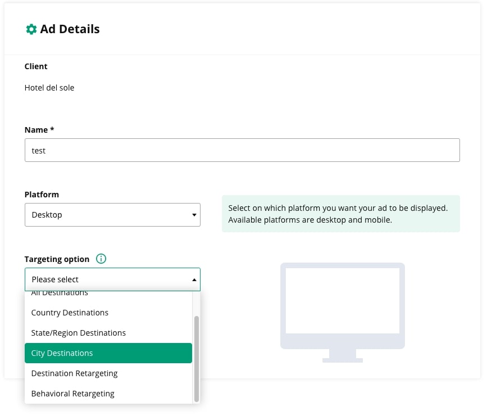Click the desktop monitor preview illustration
Screen dimensions: 487x420
click(x=342, y=311)
